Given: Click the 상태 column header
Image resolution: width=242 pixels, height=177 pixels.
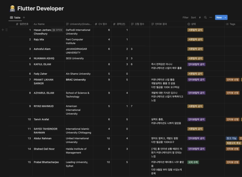Looking at the screenshot, I should click(192, 24).
